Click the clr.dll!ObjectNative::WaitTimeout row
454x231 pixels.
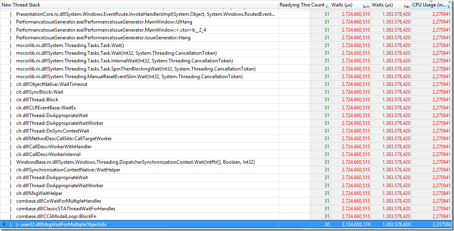click(x=52, y=84)
